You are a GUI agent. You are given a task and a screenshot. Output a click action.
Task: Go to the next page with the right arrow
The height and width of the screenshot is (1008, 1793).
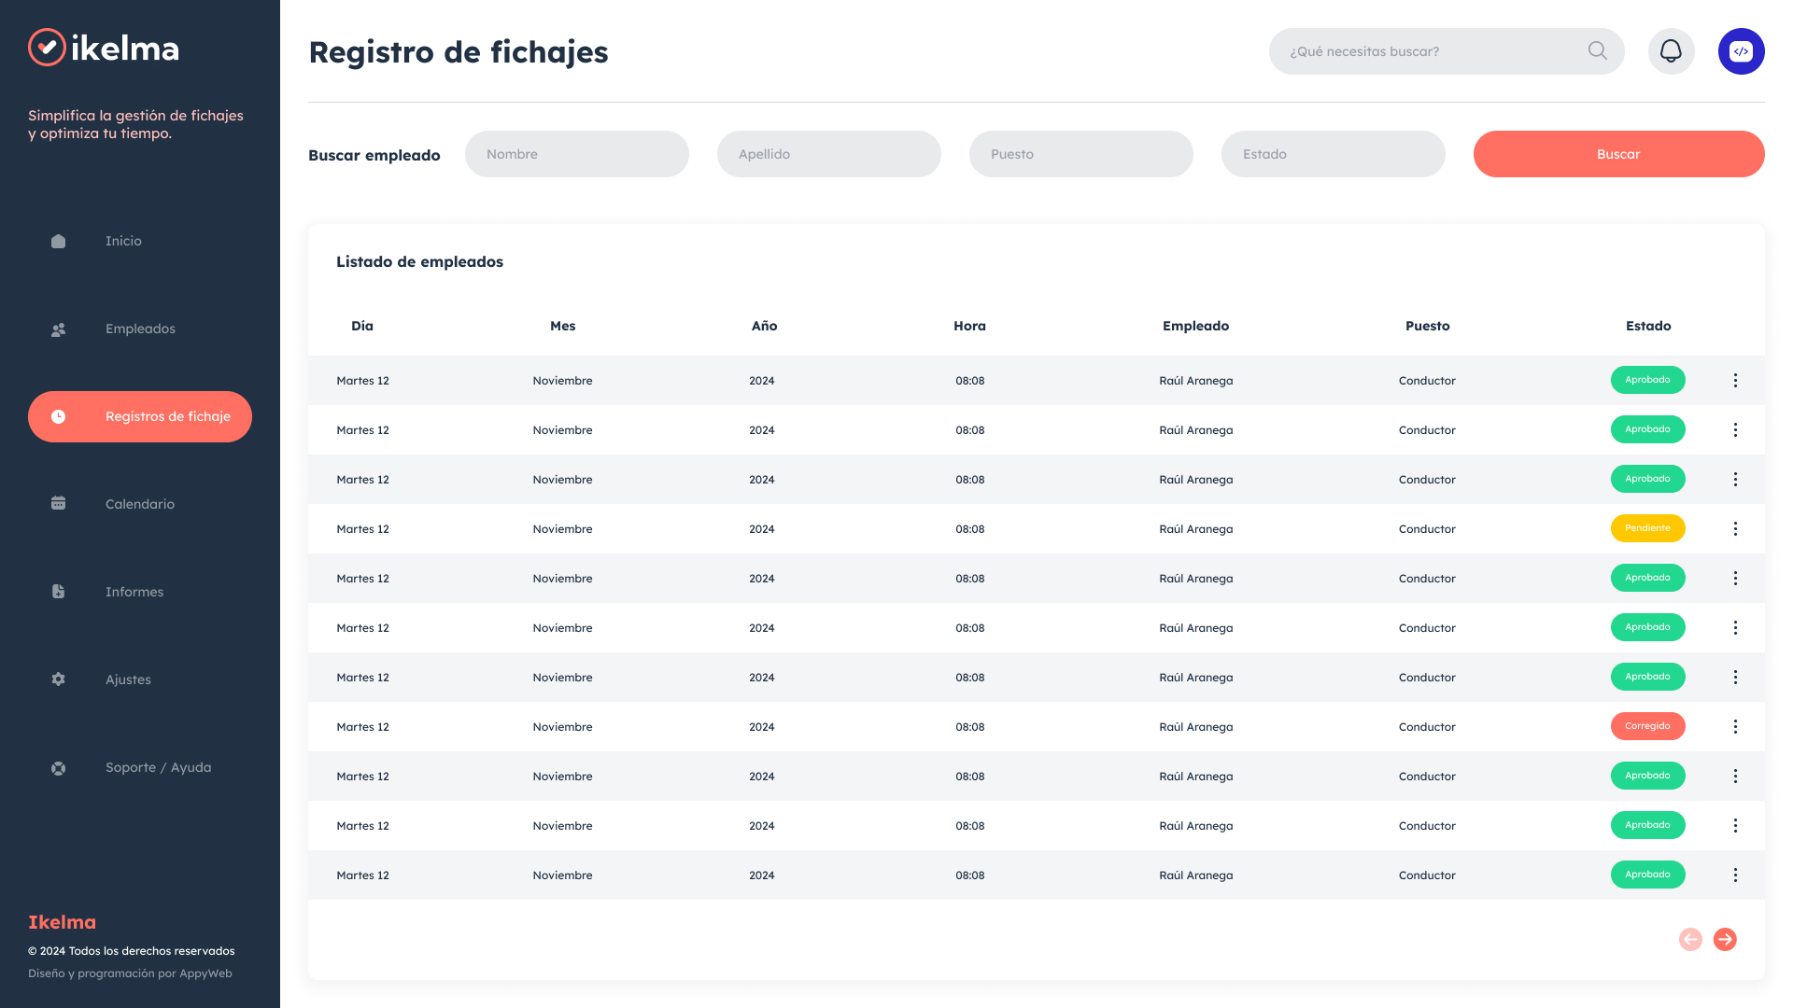pyautogui.click(x=1725, y=940)
